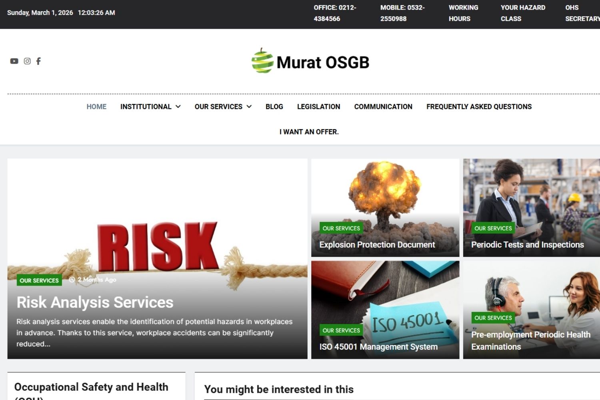Viewport: 600px width, 400px height.
Task: Open the Communication page
Action: pyautogui.click(x=383, y=107)
